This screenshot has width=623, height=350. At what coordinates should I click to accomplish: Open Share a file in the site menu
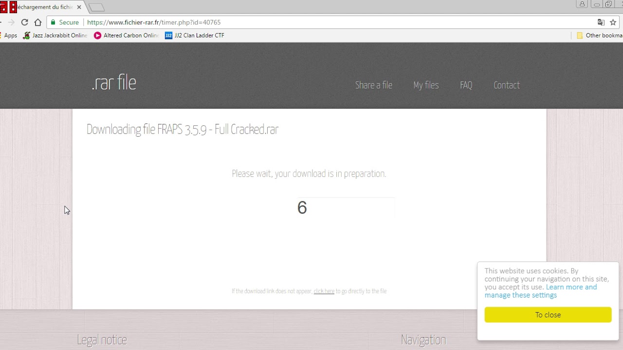pos(374,85)
